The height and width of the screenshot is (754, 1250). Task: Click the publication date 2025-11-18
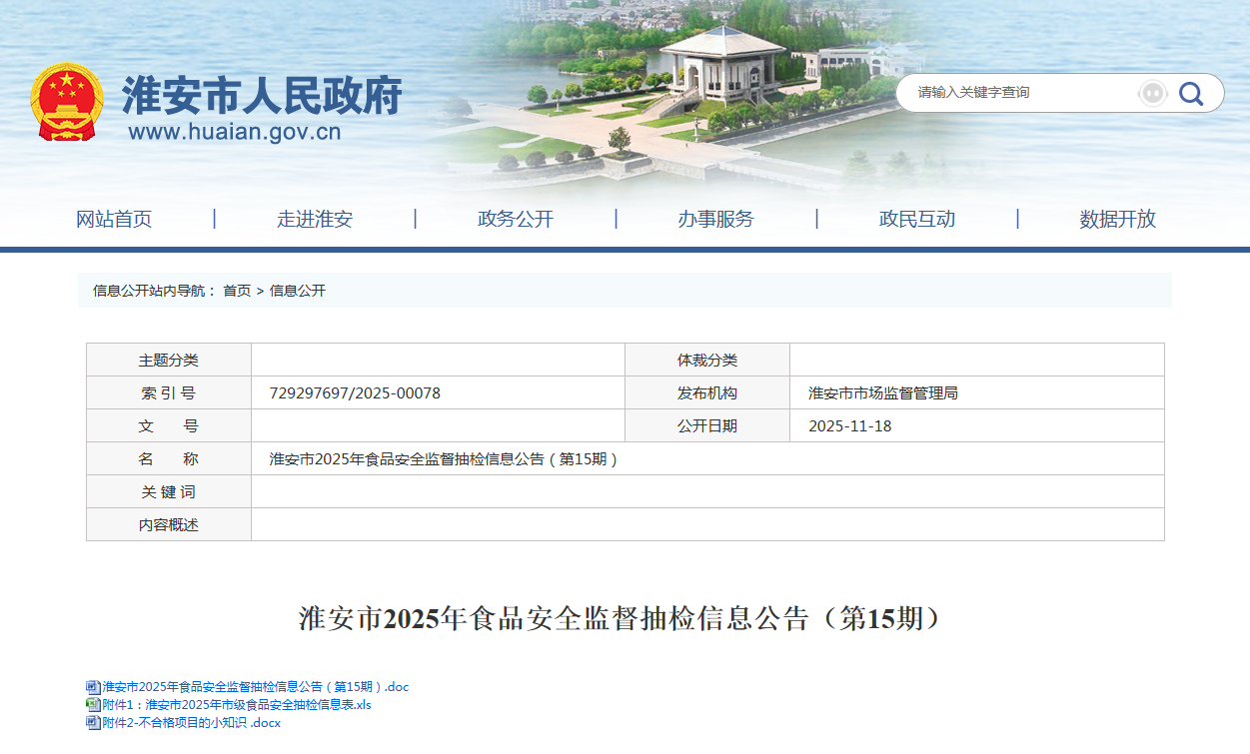tap(850, 426)
